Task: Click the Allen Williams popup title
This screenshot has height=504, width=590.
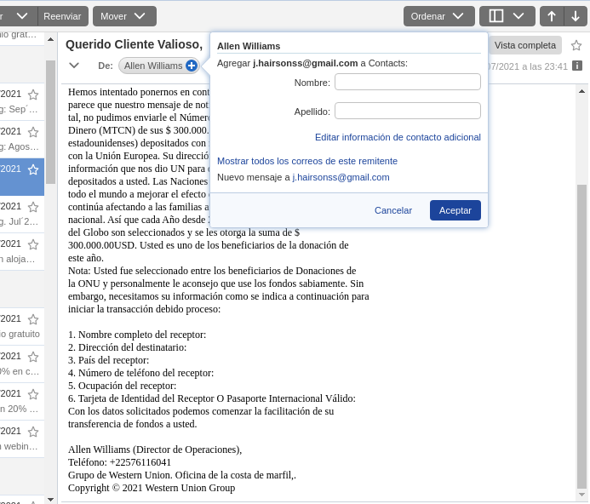Action: coord(249,46)
